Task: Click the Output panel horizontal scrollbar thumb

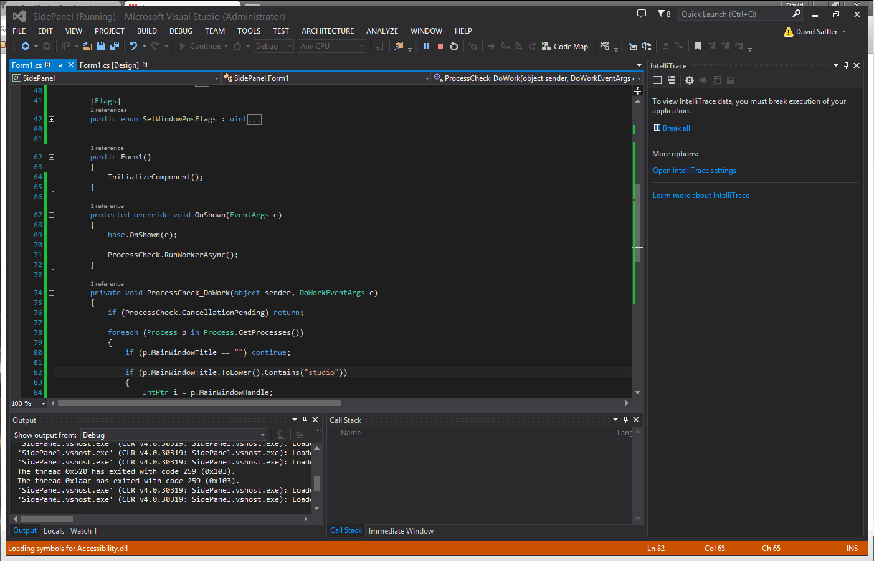Action: (x=47, y=519)
